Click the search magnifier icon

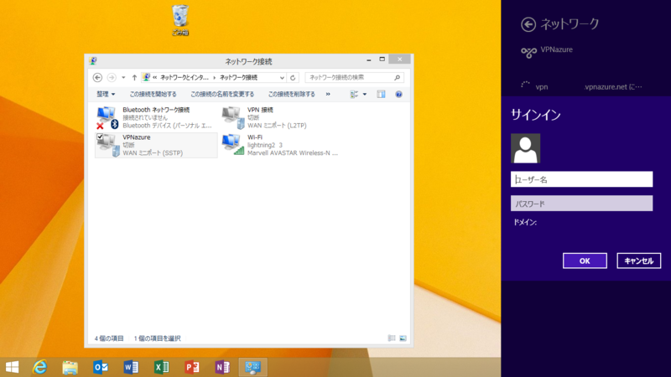[397, 77]
